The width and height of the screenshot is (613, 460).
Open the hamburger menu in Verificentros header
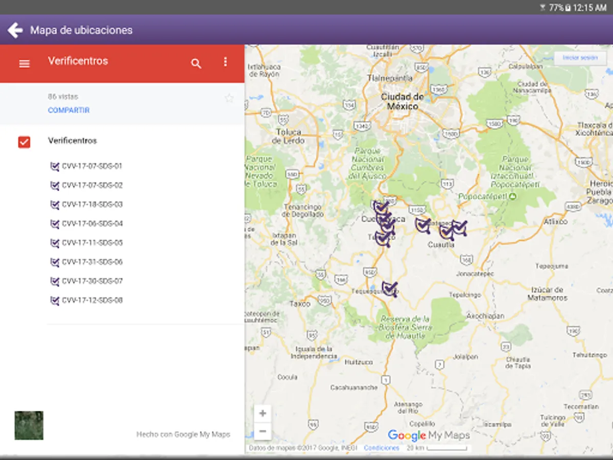click(x=24, y=64)
